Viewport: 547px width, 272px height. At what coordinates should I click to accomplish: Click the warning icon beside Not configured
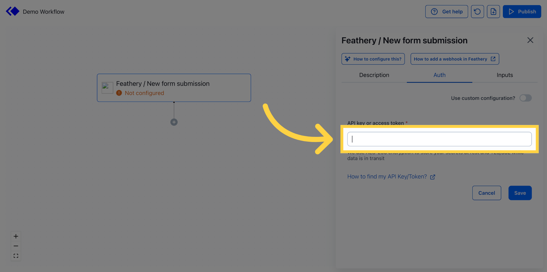point(119,93)
